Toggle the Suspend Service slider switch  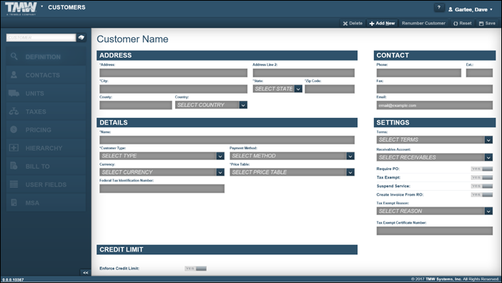pyautogui.click(x=481, y=186)
